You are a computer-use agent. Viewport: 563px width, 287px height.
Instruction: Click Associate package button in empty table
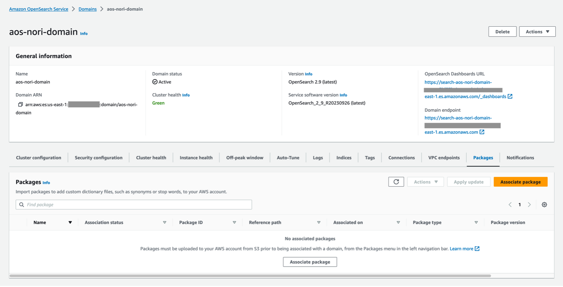tap(310, 262)
